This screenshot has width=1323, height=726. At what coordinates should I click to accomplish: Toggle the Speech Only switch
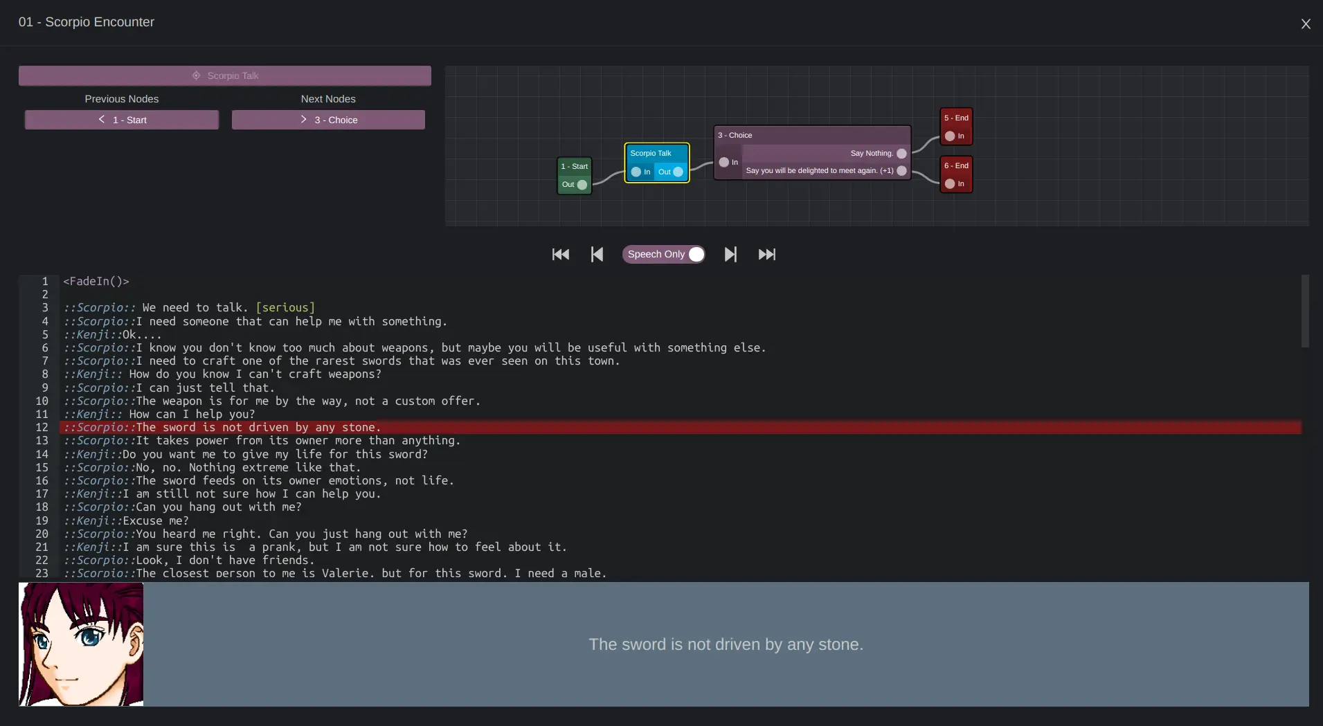pyautogui.click(x=696, y=255)
